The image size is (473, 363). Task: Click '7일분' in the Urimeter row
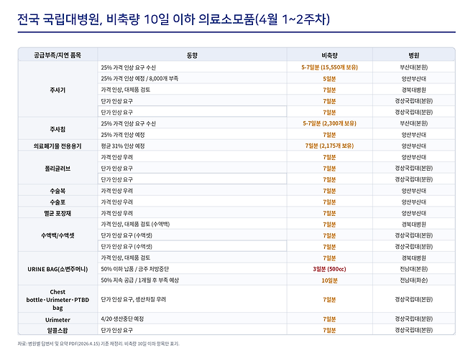pos(329,319)
